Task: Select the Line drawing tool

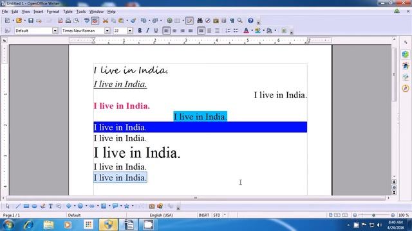Action: (18, 206)
